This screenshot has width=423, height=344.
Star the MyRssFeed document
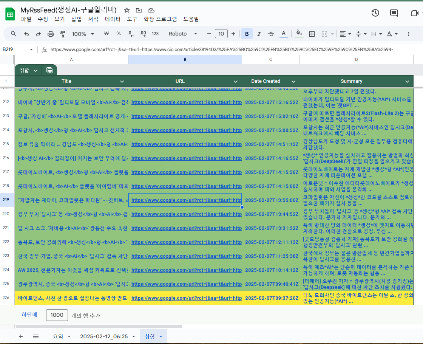(127, 10)
